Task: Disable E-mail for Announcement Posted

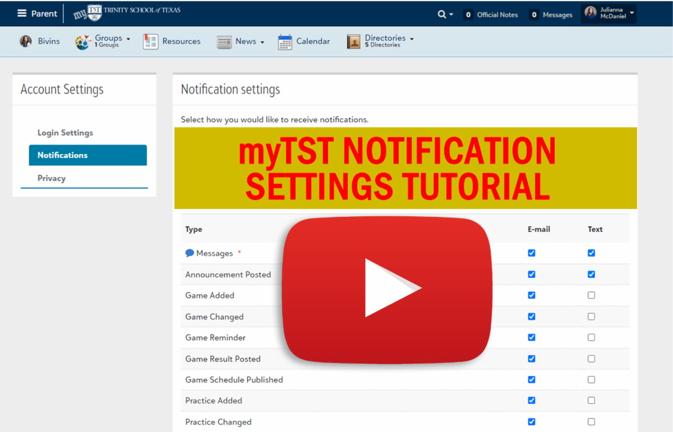Action: coord(532,275)
